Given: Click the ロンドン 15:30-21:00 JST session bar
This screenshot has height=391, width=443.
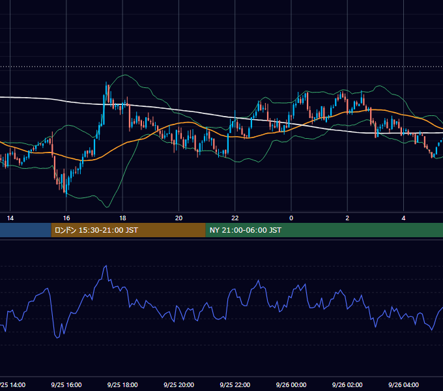Looking at the screenshot, I should coord(128,230).
